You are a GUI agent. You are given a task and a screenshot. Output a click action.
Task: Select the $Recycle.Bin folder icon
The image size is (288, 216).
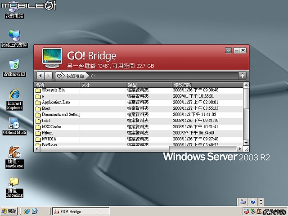pyautogui.click(x=38, y=90)
